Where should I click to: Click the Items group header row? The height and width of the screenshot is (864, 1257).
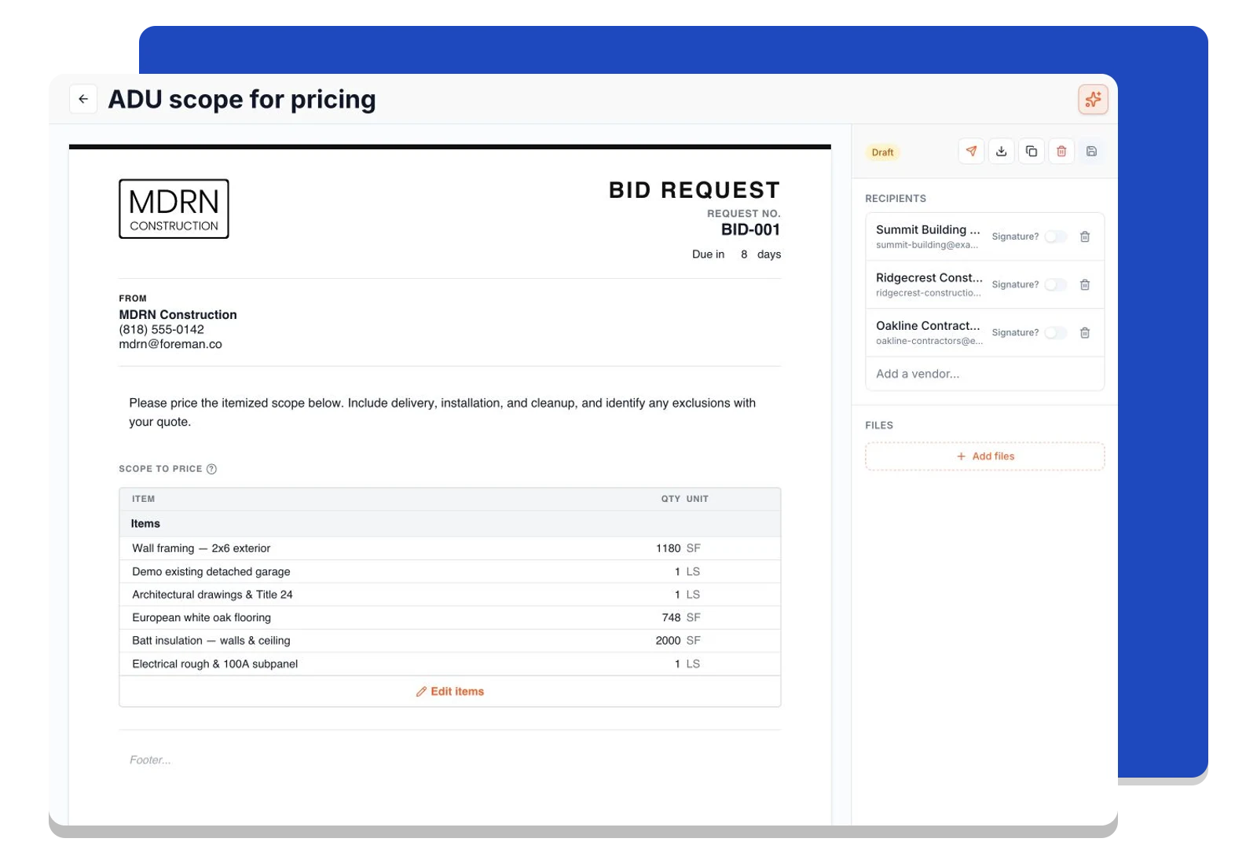(x=449, y=524)
